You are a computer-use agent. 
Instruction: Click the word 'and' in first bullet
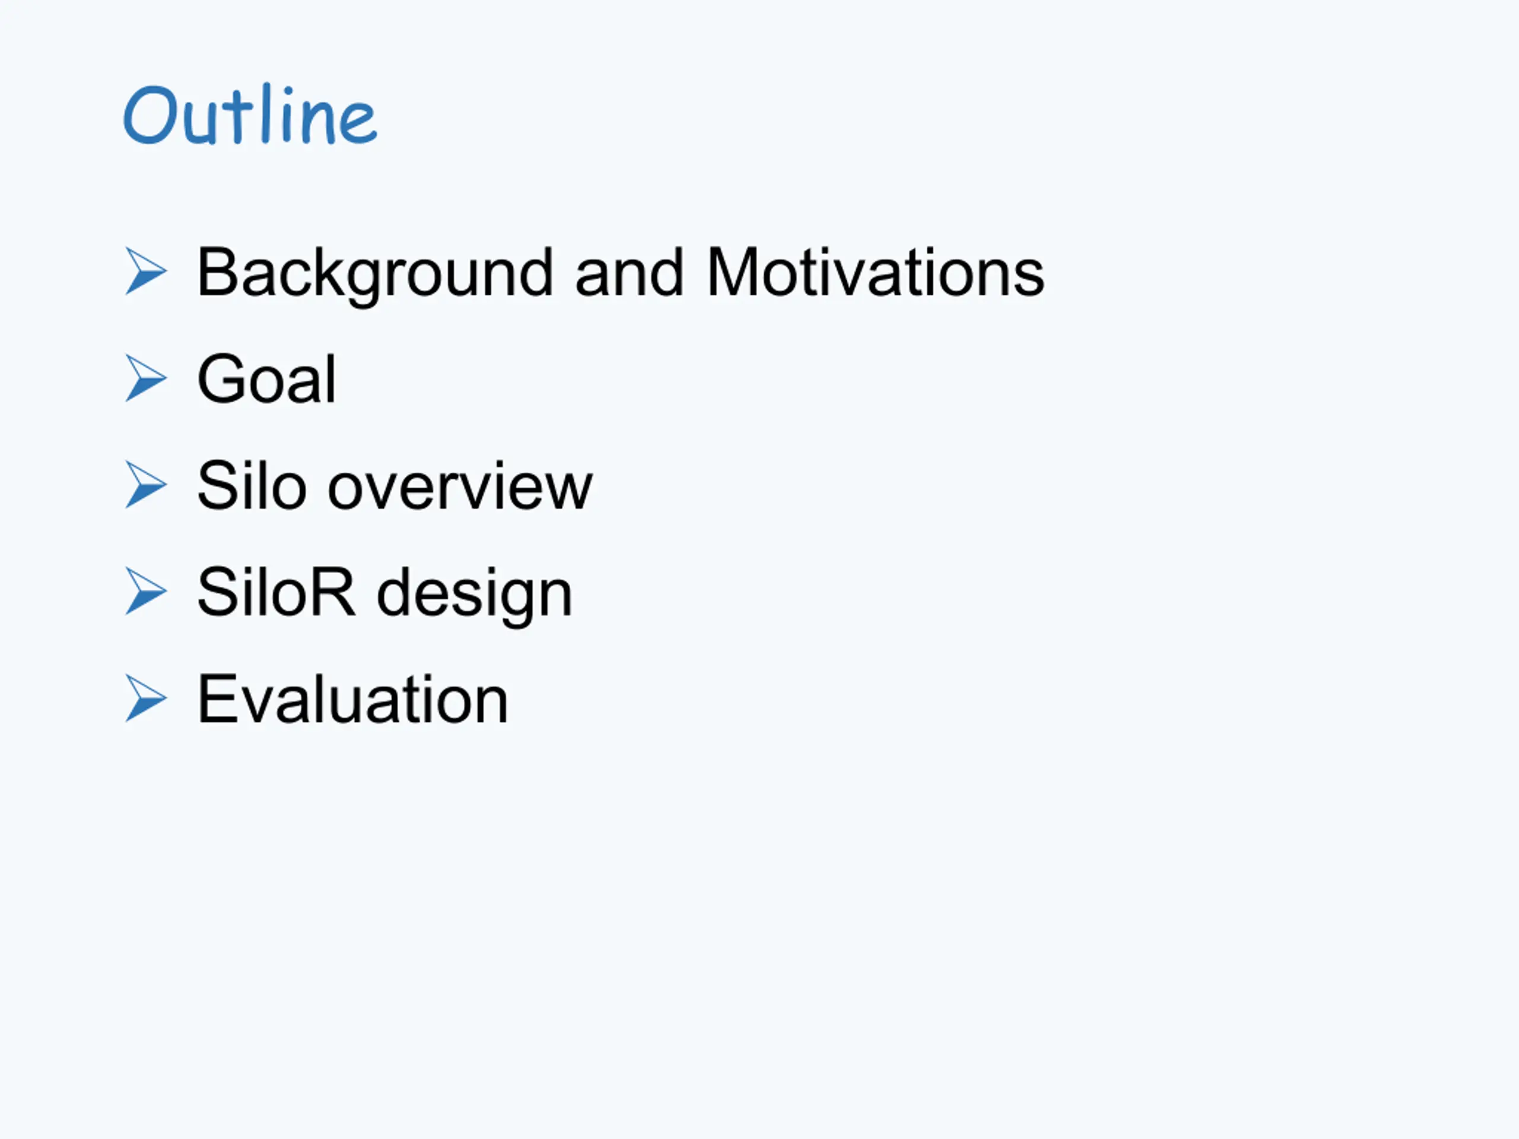[629, 272]
